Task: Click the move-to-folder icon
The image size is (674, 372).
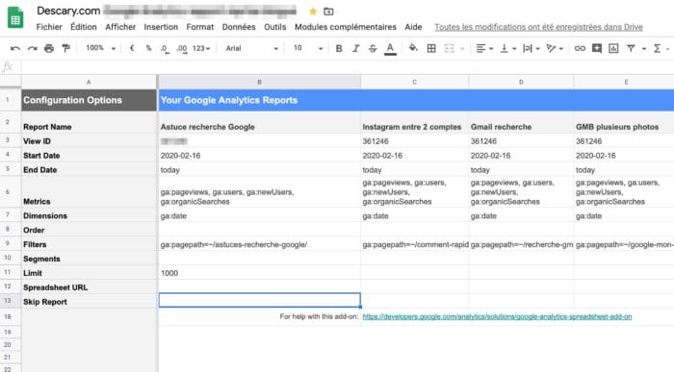Action: click(328, 12)
